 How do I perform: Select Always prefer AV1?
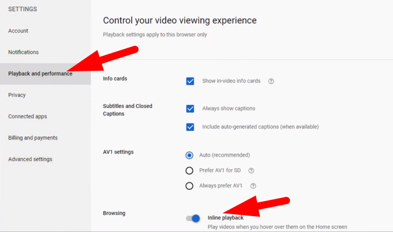coord(189,186)
